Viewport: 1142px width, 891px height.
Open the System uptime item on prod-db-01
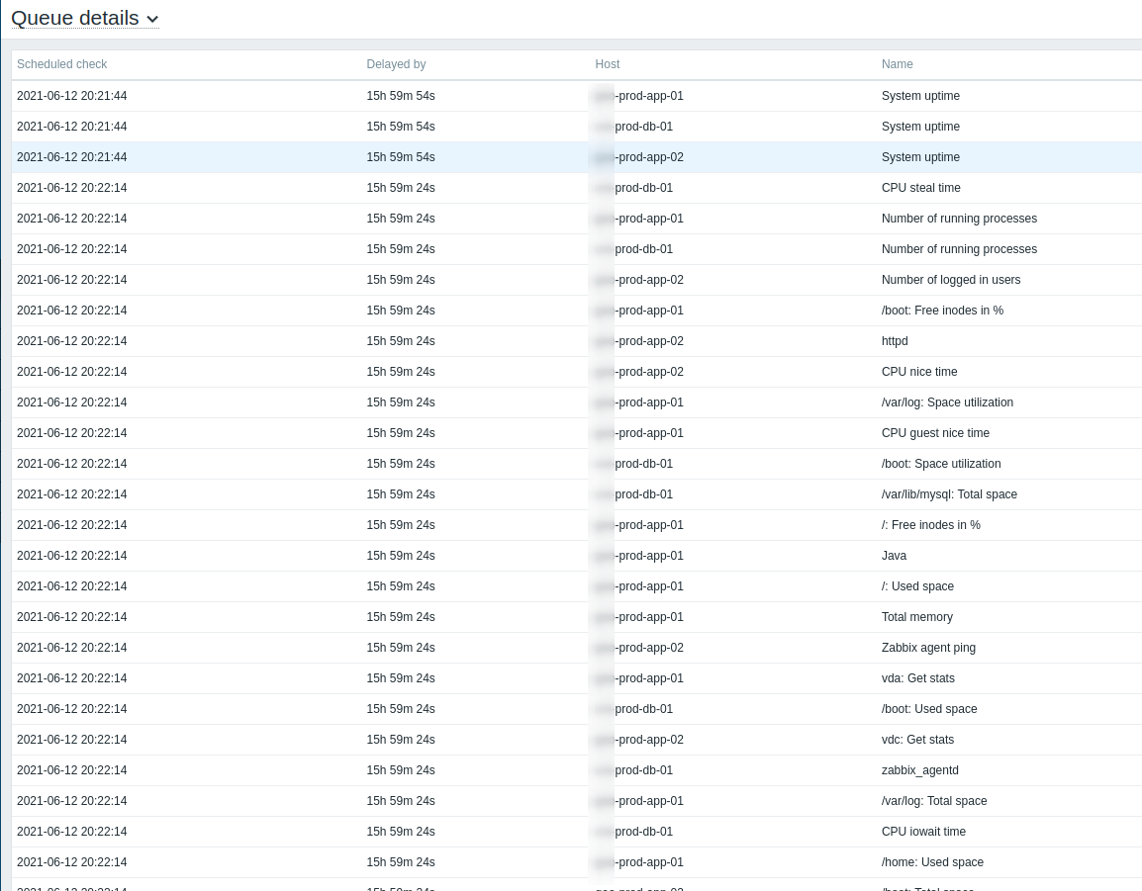pos(920,127)
